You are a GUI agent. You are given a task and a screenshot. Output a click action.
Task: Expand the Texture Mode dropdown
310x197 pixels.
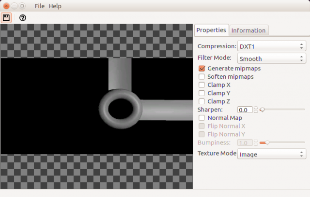pyautogui.click(x=271, y=155)
